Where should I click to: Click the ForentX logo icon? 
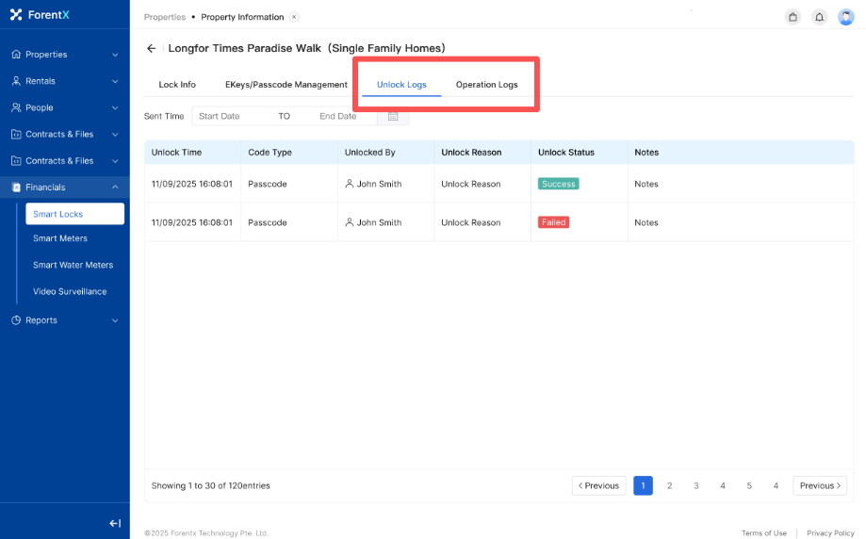click(16, 14)
